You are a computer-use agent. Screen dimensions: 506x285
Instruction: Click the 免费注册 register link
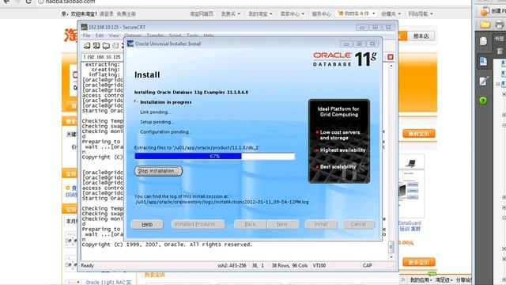pyautogui.click(x=126, y=14)
